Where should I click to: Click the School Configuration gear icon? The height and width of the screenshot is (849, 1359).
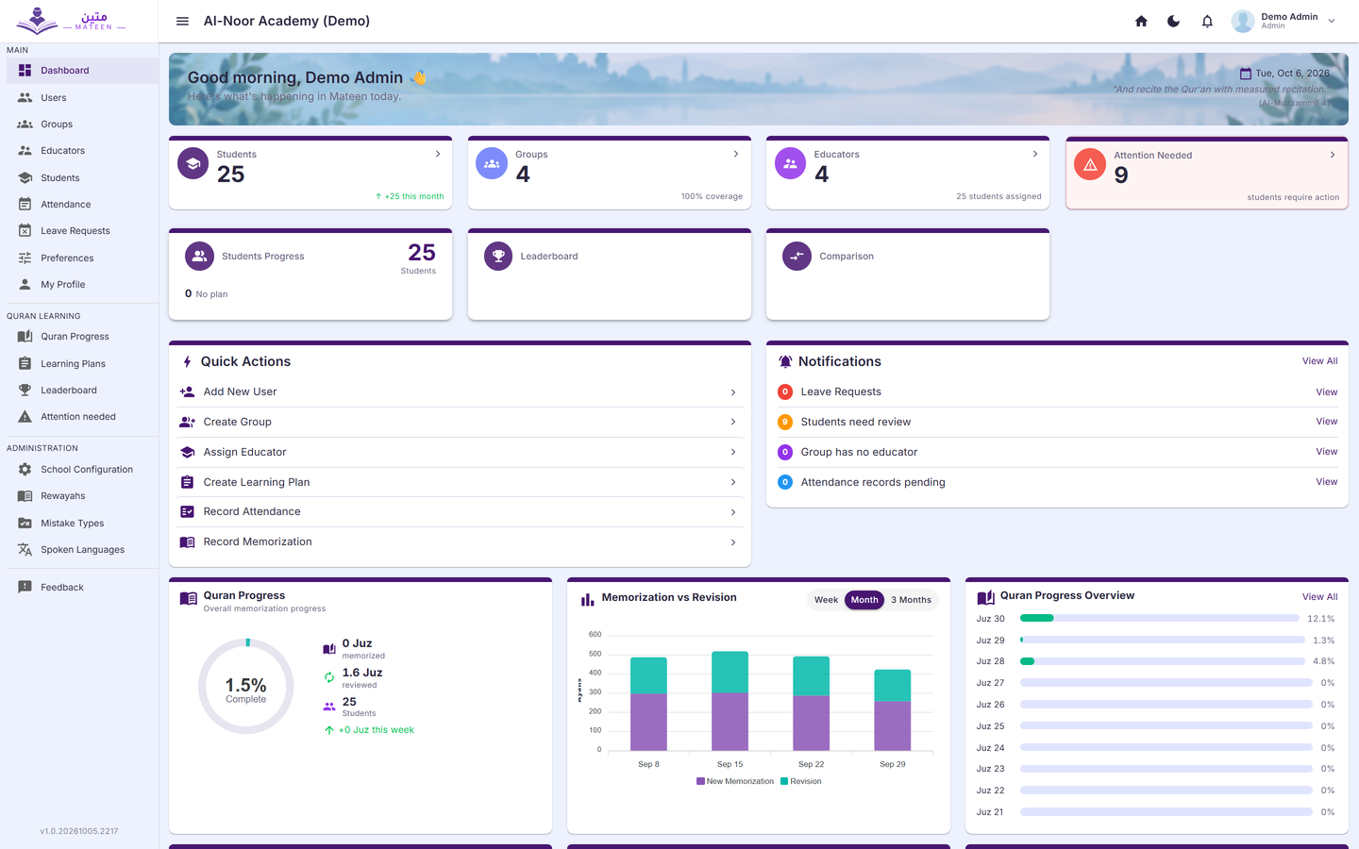click(x=25, y=469)
